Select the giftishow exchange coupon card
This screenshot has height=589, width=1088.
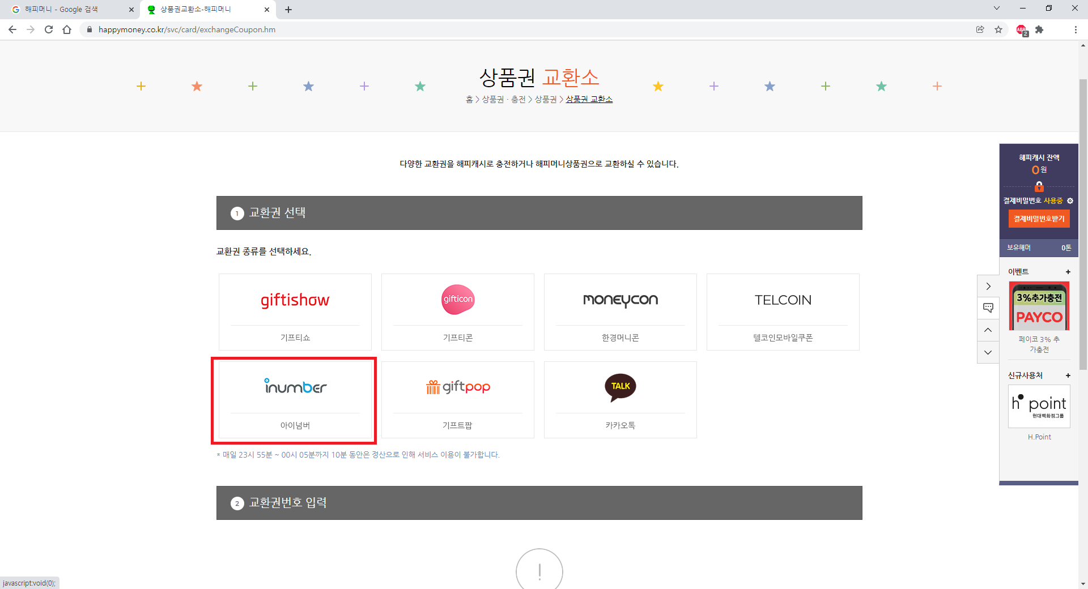(295, 312)
